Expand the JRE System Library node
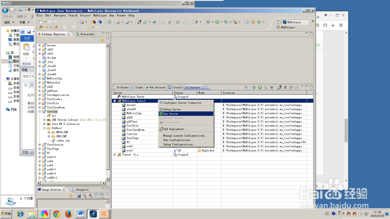 [x=44, y=120]
